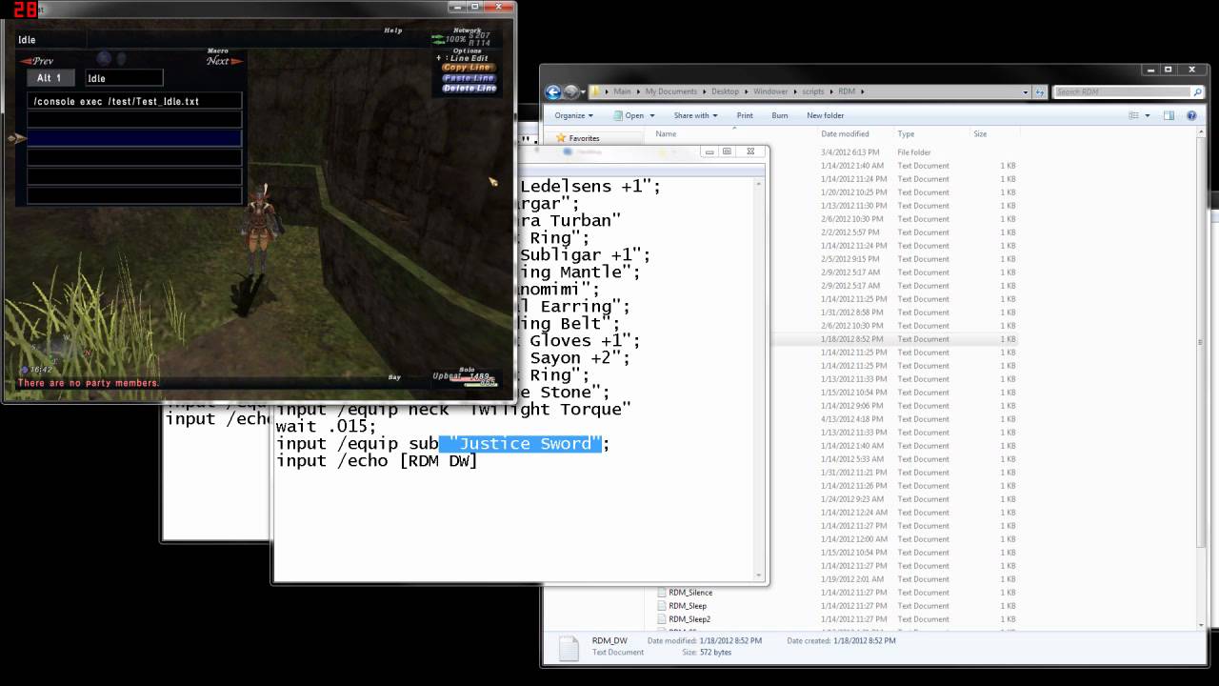Sort files by Name column header
Screen dimensions: 1219x686
(666, 133)
